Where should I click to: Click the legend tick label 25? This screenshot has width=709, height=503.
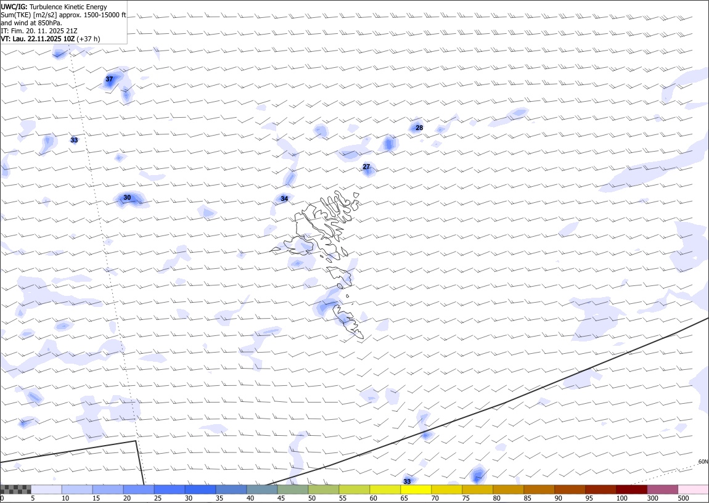pyautogui.click(x=158, y=498)
